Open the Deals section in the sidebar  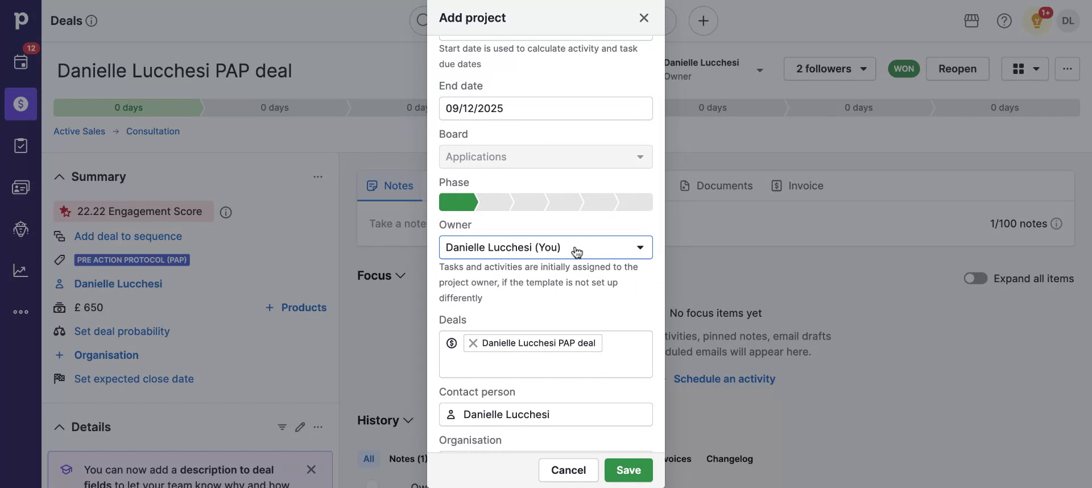point(21,104)
